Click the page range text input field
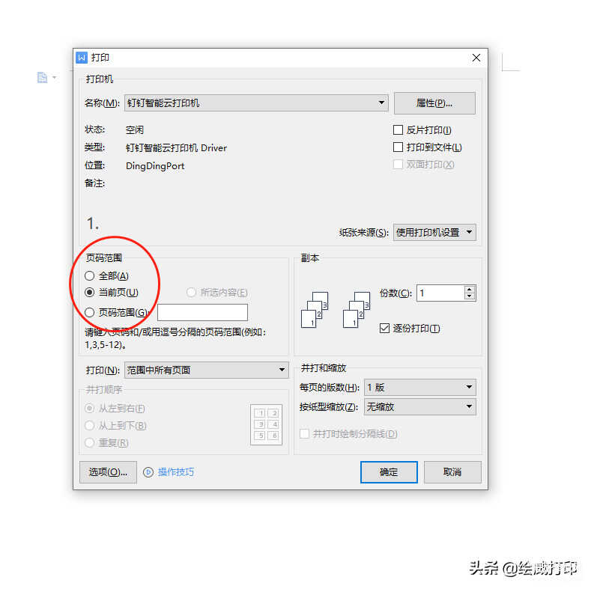 coord(202,312)
